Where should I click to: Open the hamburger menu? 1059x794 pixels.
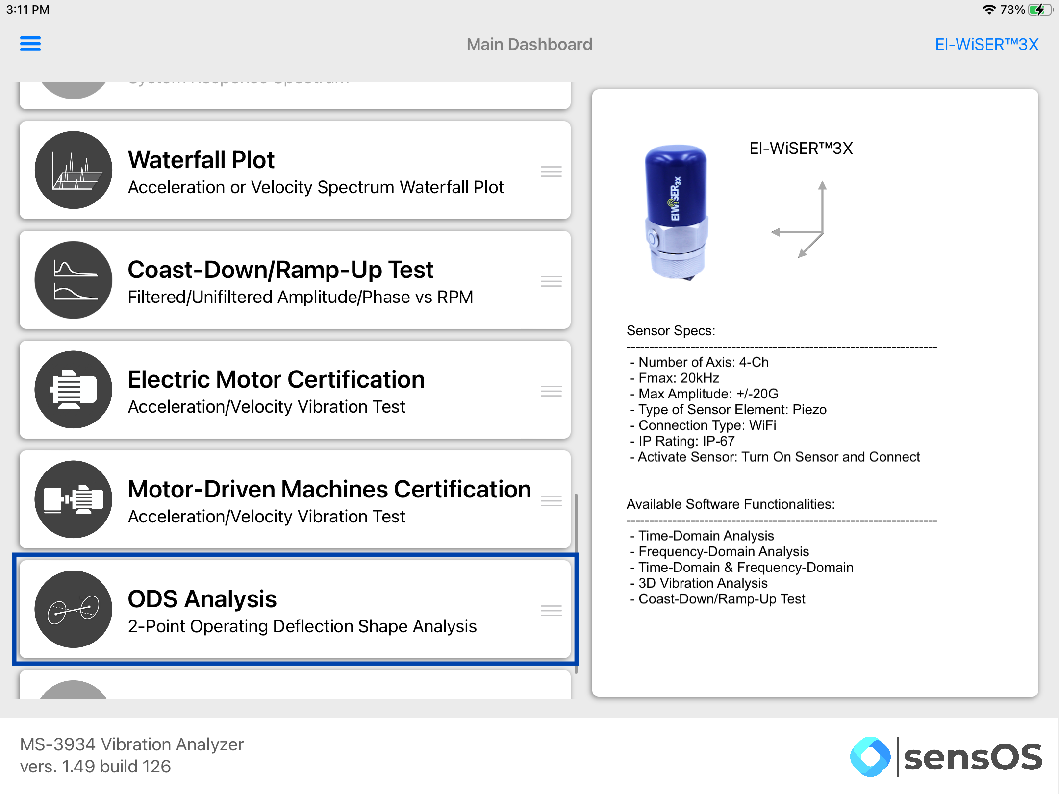30,44
